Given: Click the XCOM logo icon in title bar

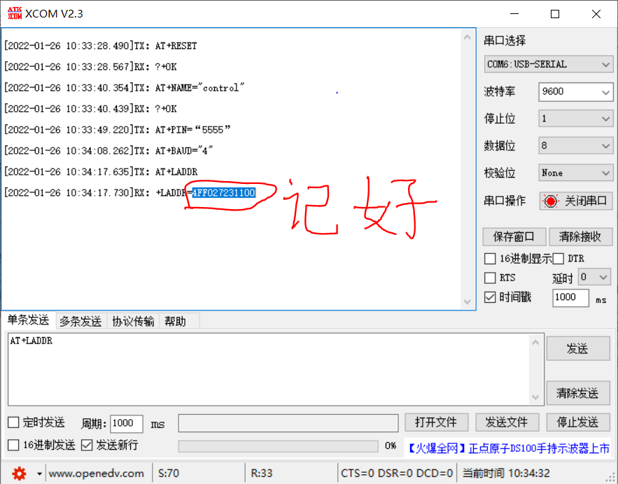Looking at the screenshot, I should pyautogui.click(x=13, y=12).
